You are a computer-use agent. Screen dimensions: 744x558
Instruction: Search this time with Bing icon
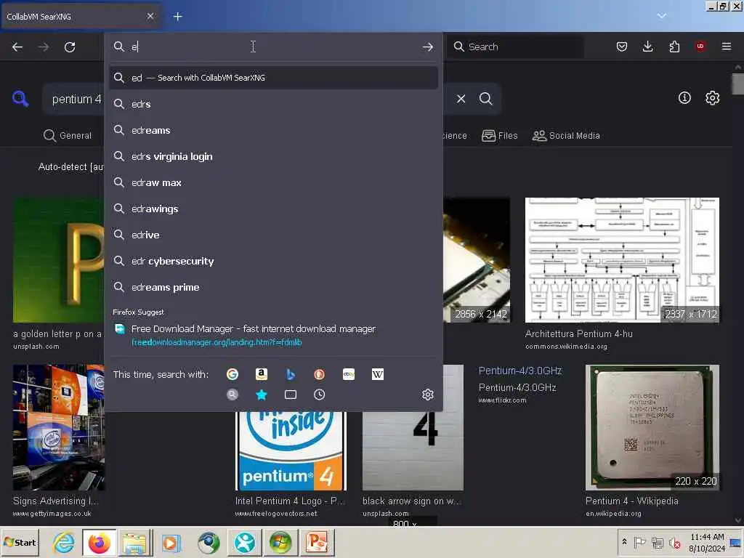[x=291, y=374]
